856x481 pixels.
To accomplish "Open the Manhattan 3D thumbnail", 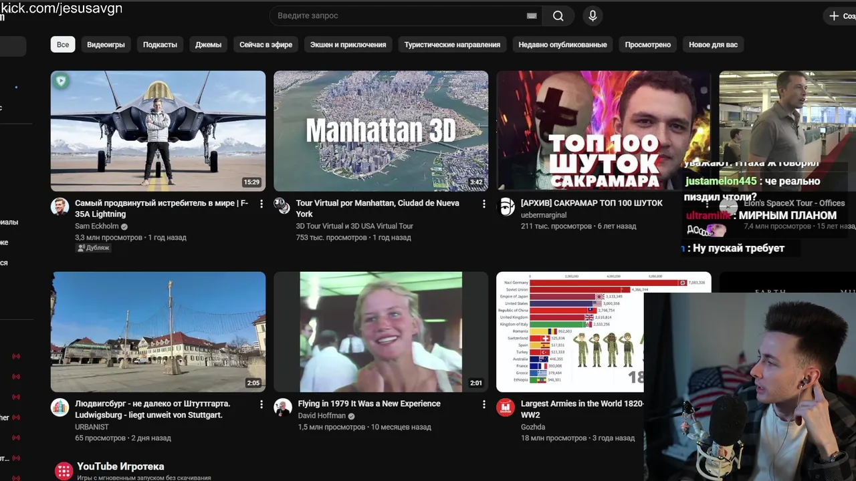I will coord(381,131).
